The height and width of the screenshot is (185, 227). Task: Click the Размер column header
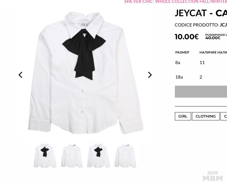182,52
